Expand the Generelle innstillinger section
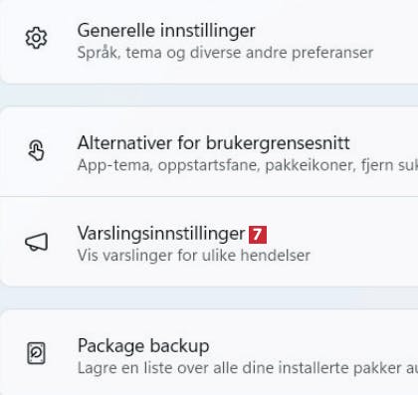418x395 pixels. pos(209,42)
